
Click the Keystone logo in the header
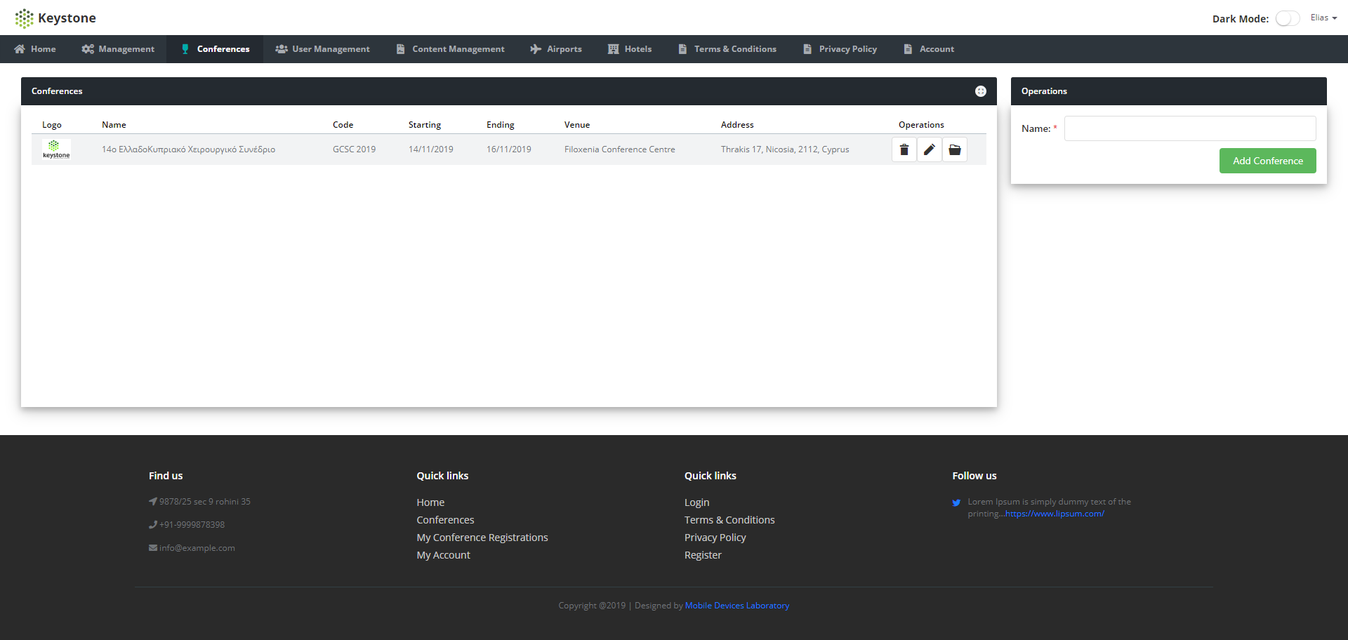pos(55,18)
